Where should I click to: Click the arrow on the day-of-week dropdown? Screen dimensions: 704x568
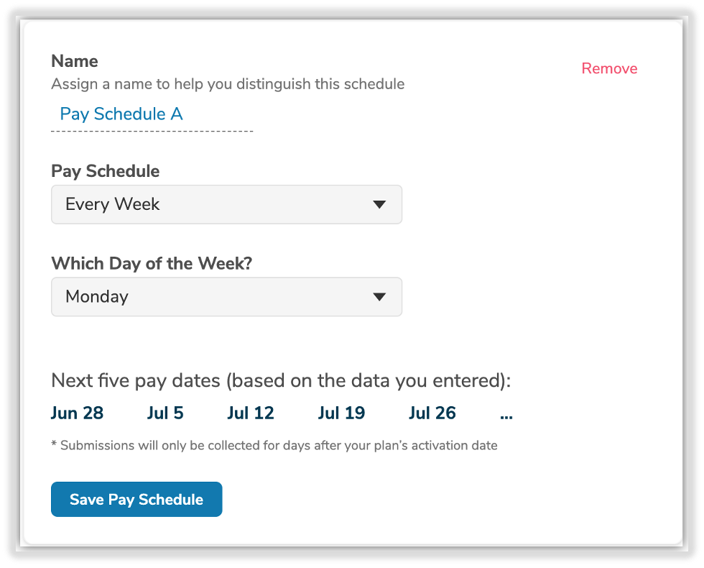(x=380, y=296)
